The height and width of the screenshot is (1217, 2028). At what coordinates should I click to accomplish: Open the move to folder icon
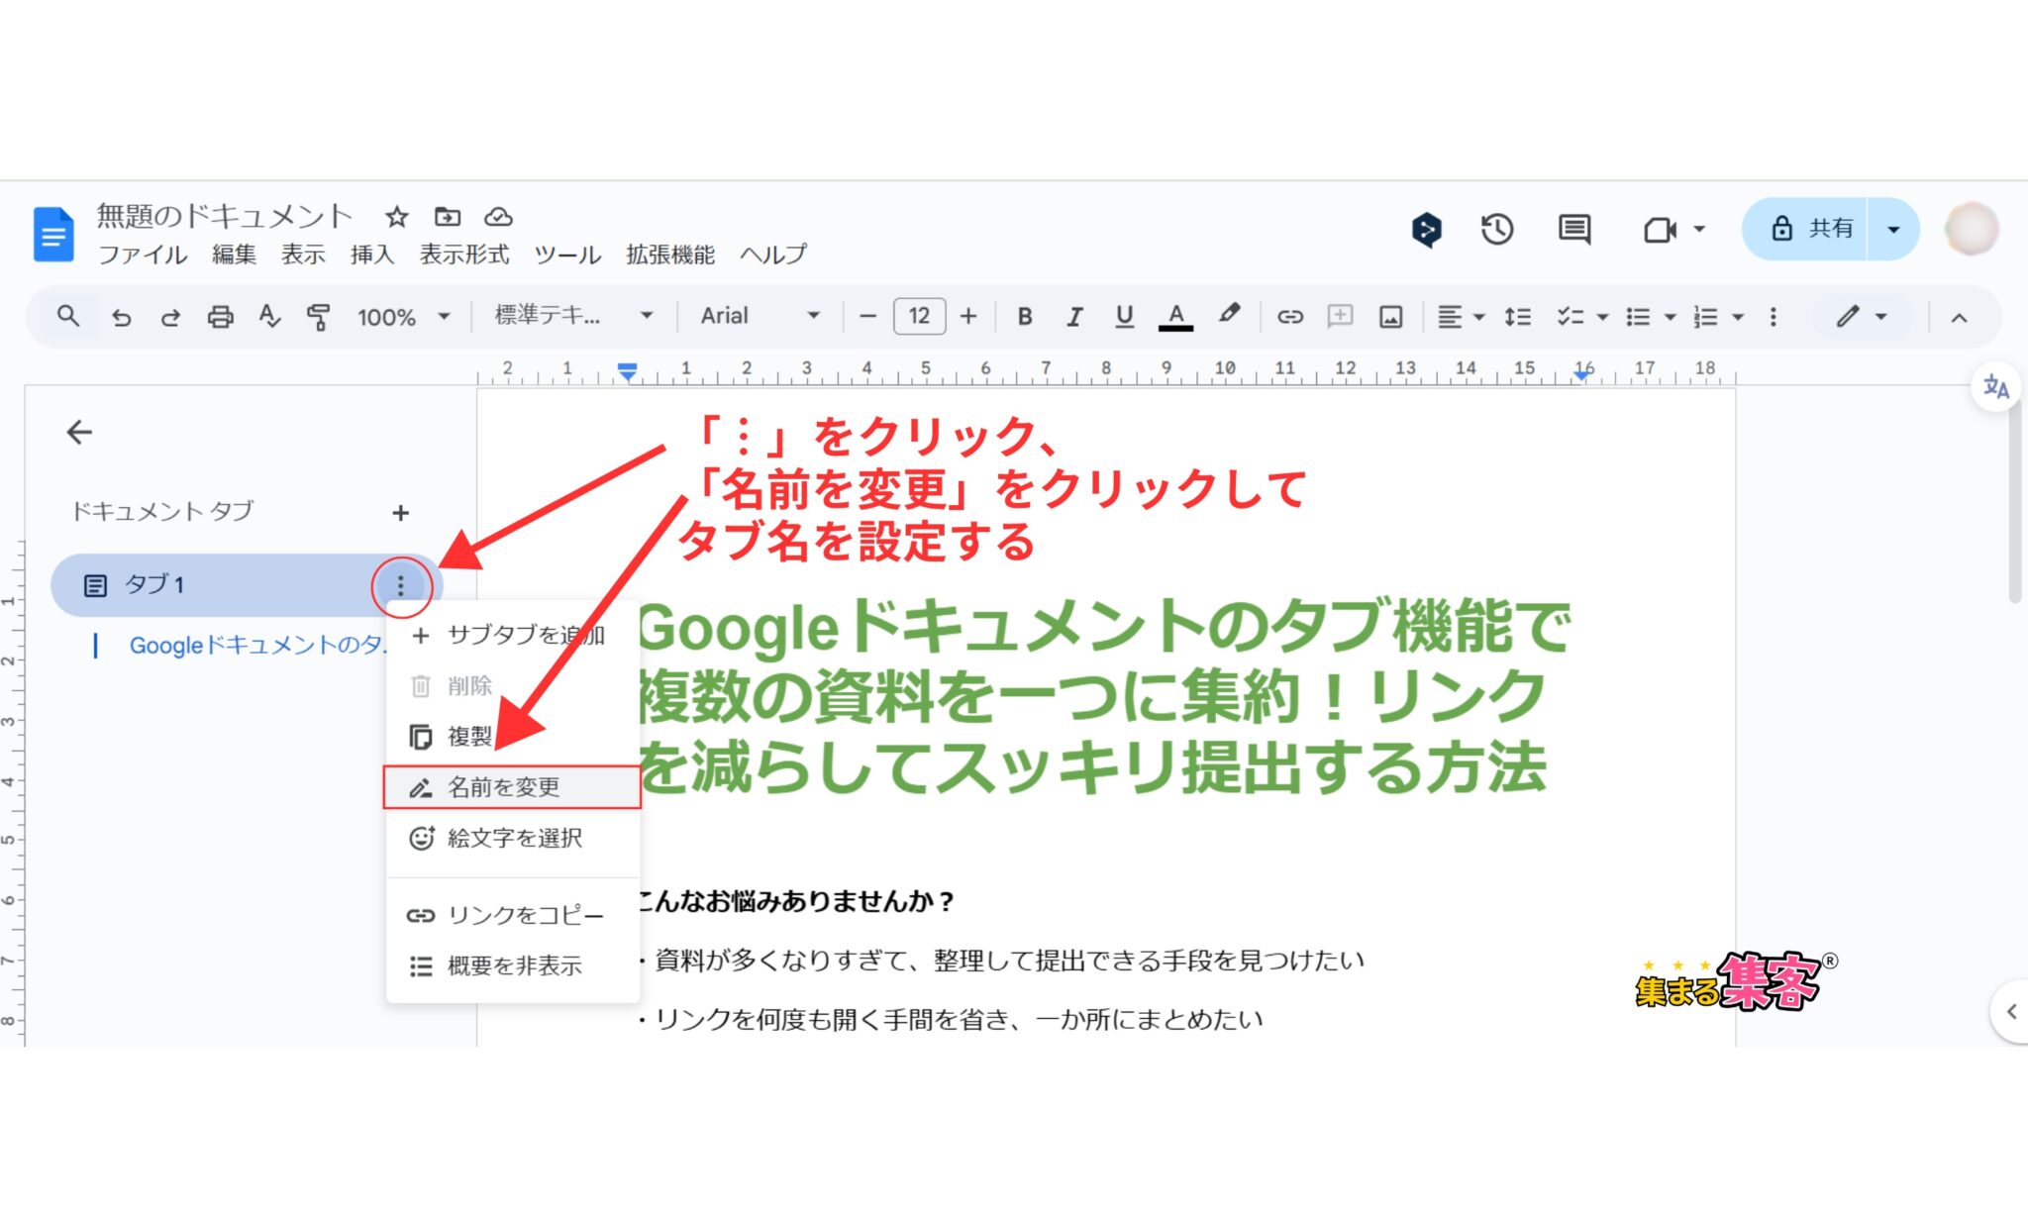[x=448, y=216]
